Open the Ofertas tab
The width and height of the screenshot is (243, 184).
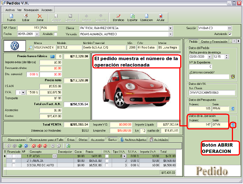coord(83,140)
